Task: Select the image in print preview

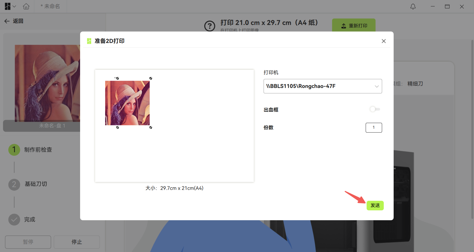Action: coord(127,103)
